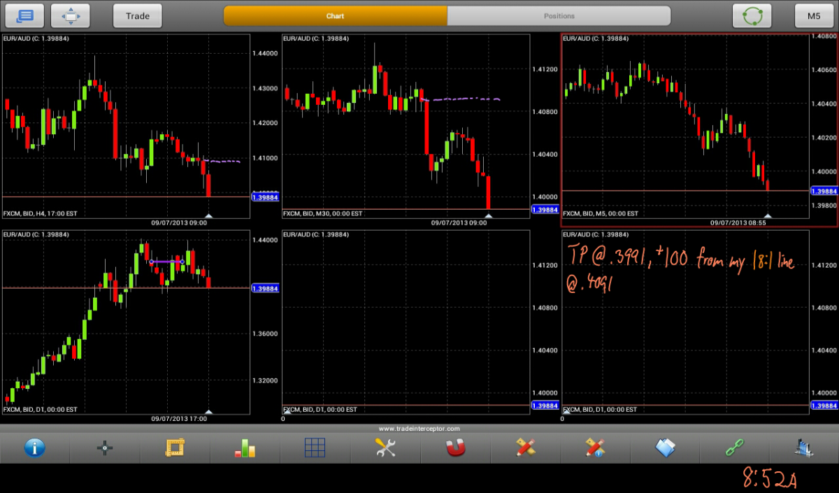This screenshot has height=493, width=839.
Task: Click the white time marker under M5 chart
Action: (x=768, y=216)
